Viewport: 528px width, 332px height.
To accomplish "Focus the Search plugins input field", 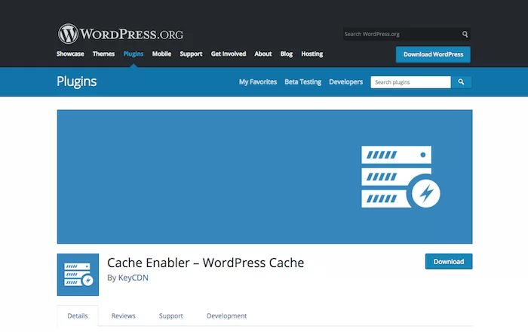I will [410, 81].
